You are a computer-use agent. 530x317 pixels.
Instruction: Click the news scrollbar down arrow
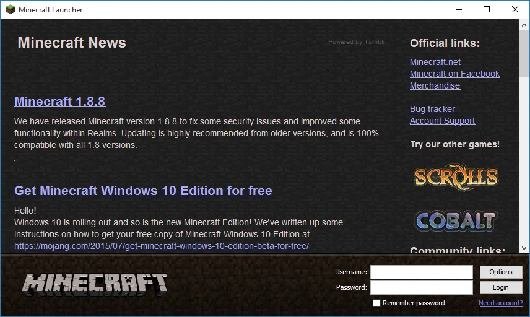coord(524,248)
